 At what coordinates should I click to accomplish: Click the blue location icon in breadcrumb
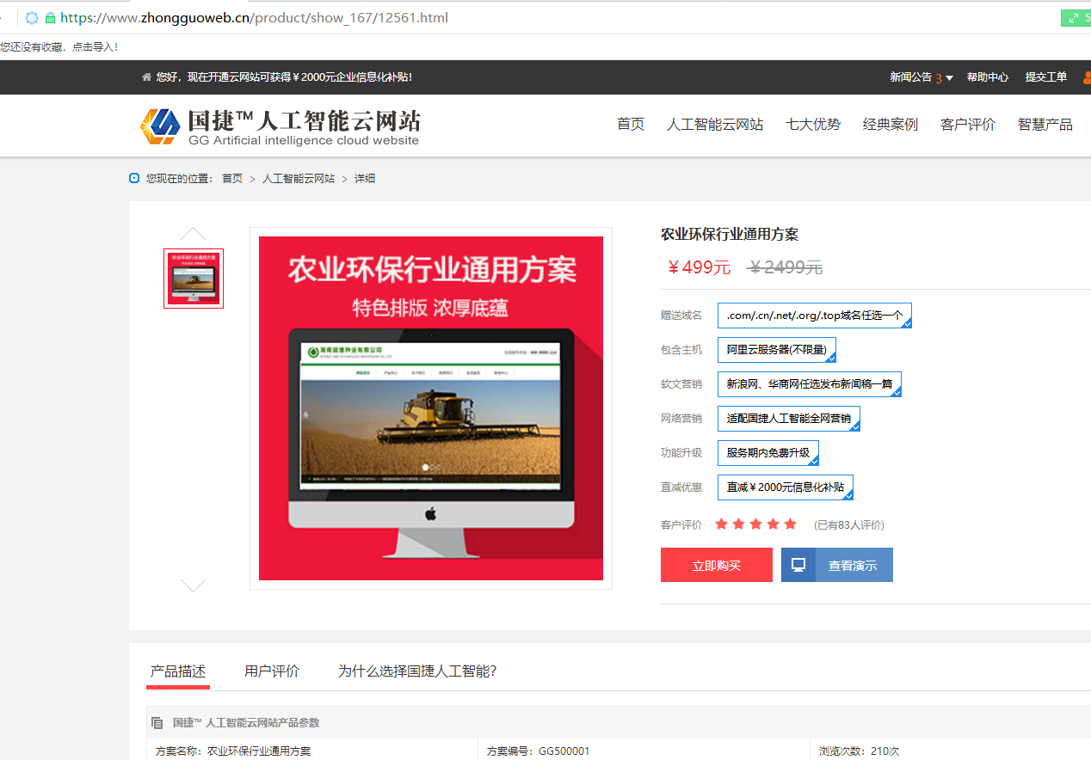point(134,179)
